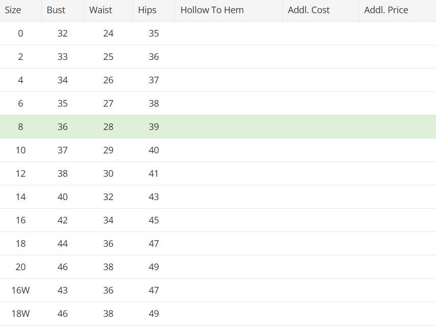Click the Size column header

(20, 11)
